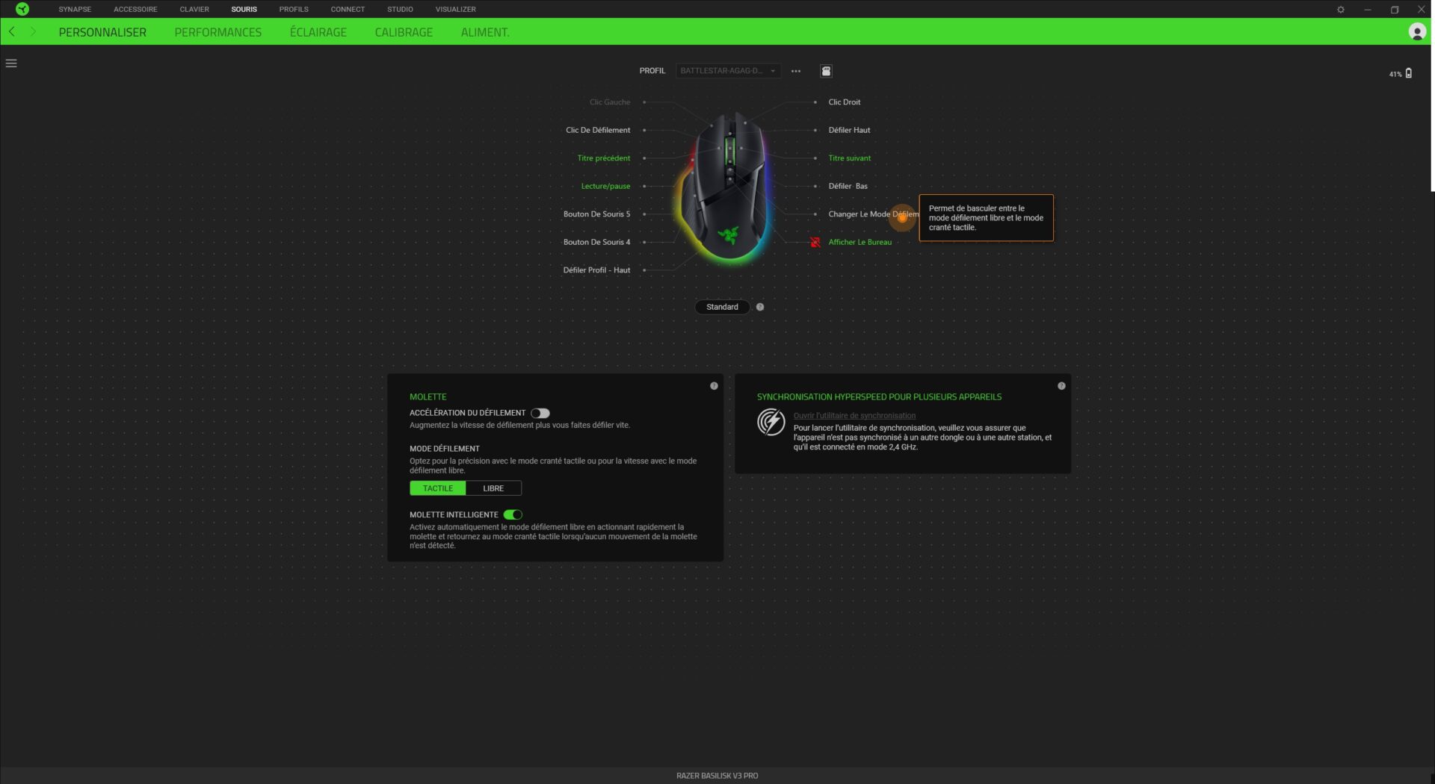The height and width of the screenshot is (784, 1435).
Task: Open profile options with the ellipsis
Action: [795, 70]
